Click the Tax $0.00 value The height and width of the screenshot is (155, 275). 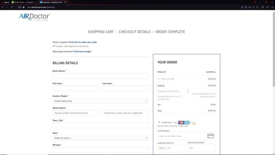[213, 105]
